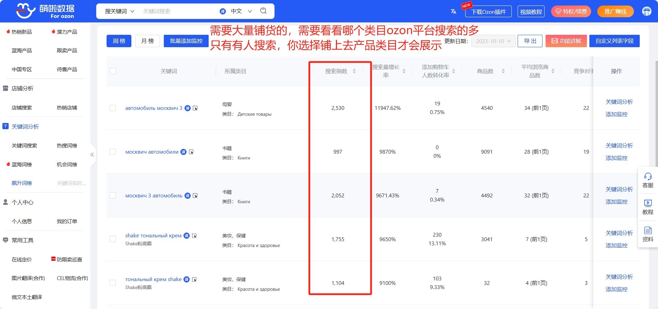Expand the 搜关键词 search type dropdown
Viewport: 658px width, 309px height.
pos(119,11)
